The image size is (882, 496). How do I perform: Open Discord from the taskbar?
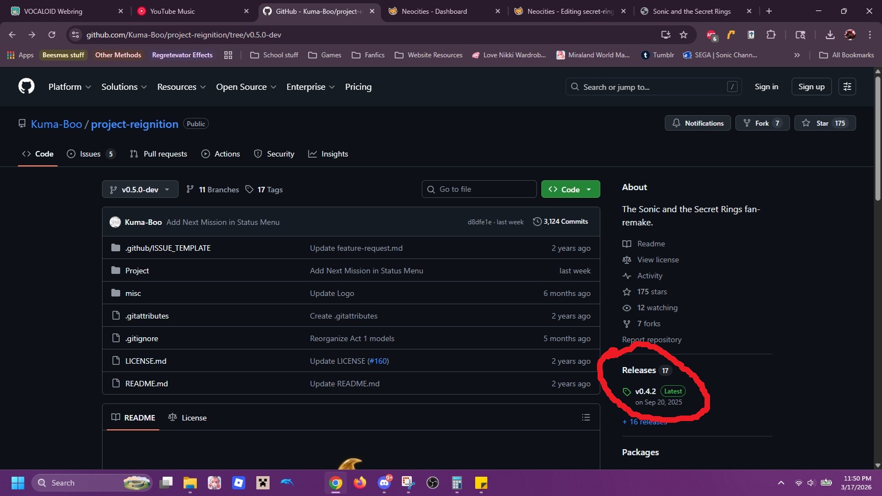pyautogui.click(x=384, y=483)
